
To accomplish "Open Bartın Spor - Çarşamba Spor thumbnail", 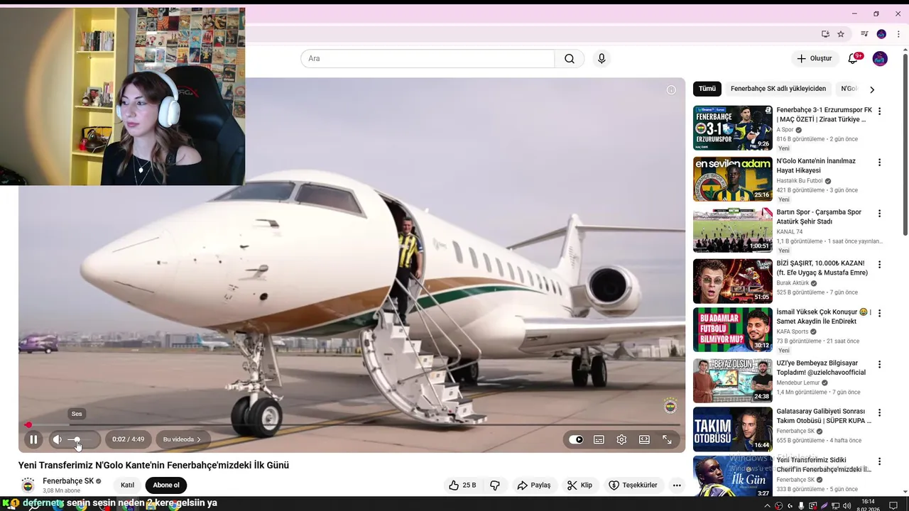I will click(732, 230).
